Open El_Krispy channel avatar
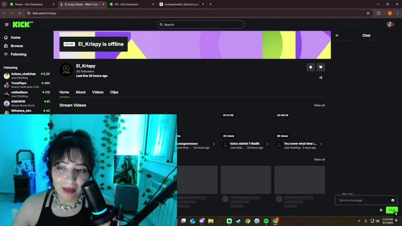This screenshot has height=226, width=402. coord(66,70)
